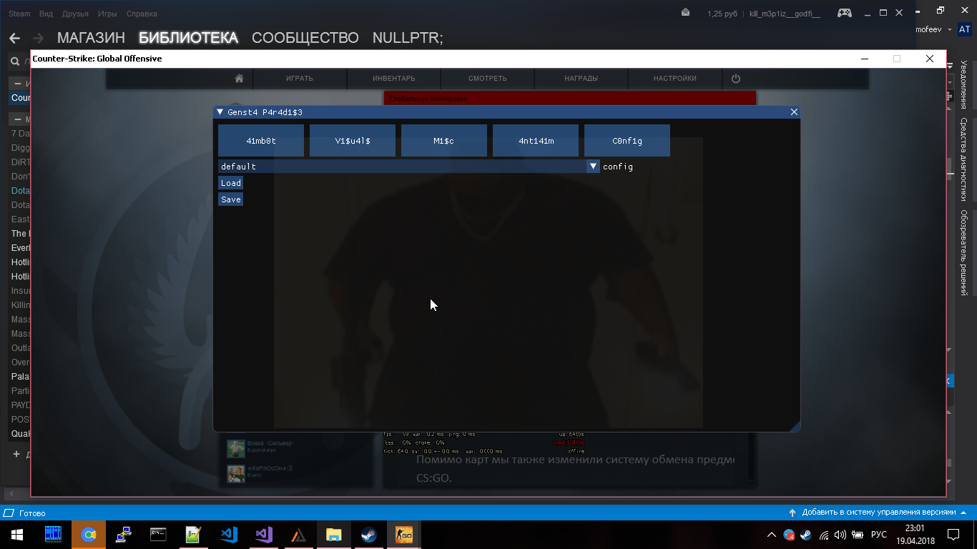Switch to CS:GO taskbar icon
The width and height of the screenshot is (977, 549).
pos(403,535)
